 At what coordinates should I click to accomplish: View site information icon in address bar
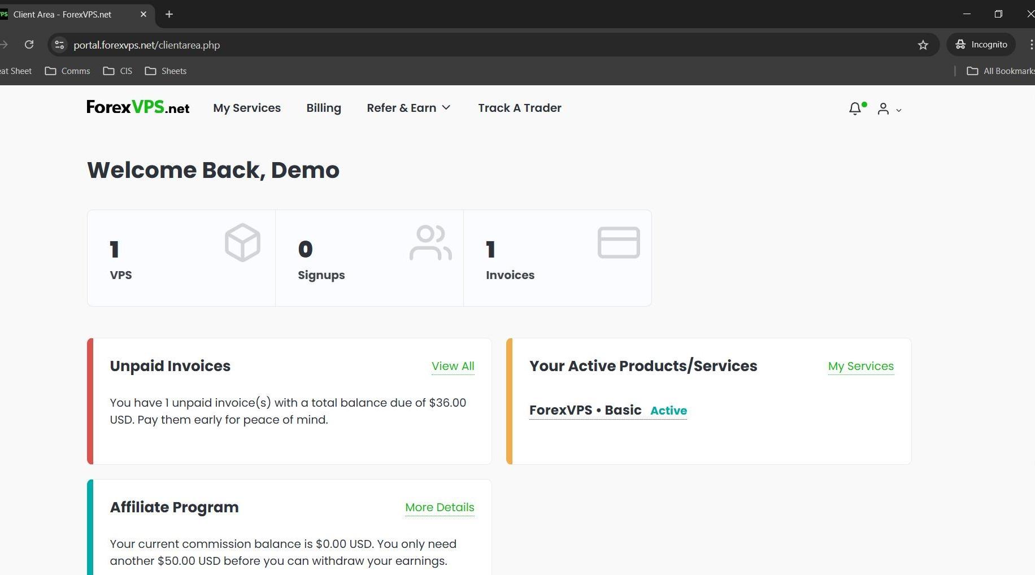(x=59, y=45)
